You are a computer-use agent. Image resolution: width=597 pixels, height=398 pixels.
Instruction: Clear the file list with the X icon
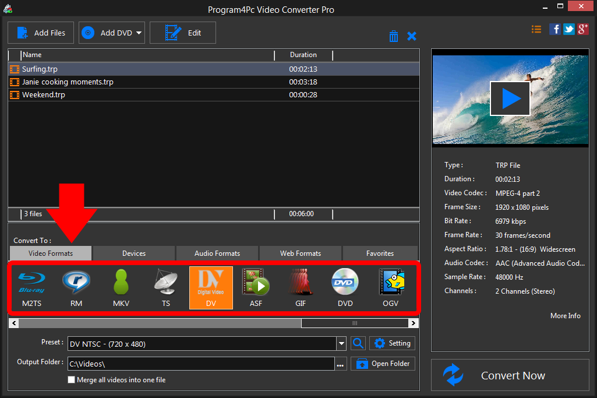pyautogui.click(x=412, y=36)
